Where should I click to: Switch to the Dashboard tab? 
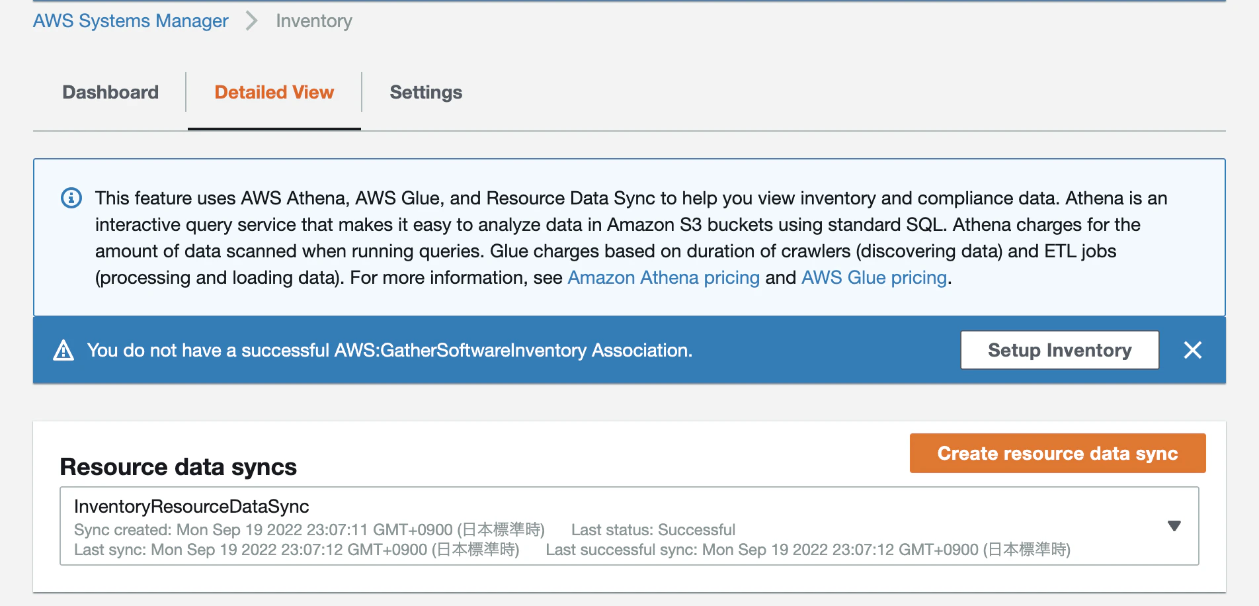(110, 92)
